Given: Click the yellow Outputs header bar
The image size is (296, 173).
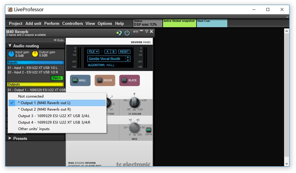Looking at the screenshot, I should pos(36,84).
